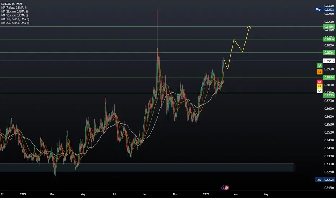Click the 0.83000 price axis tick
Screen dimensions: 336x198
click(x=329, y=164)
